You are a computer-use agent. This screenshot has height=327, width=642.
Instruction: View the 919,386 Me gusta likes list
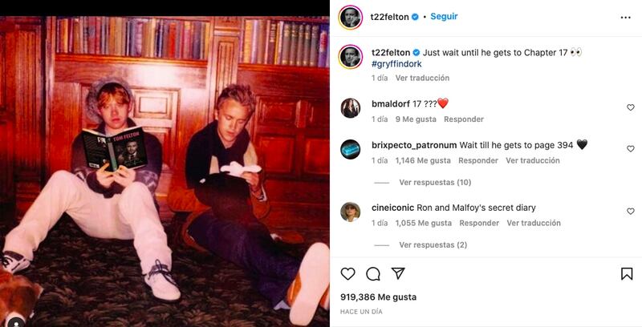coord(378,297)
